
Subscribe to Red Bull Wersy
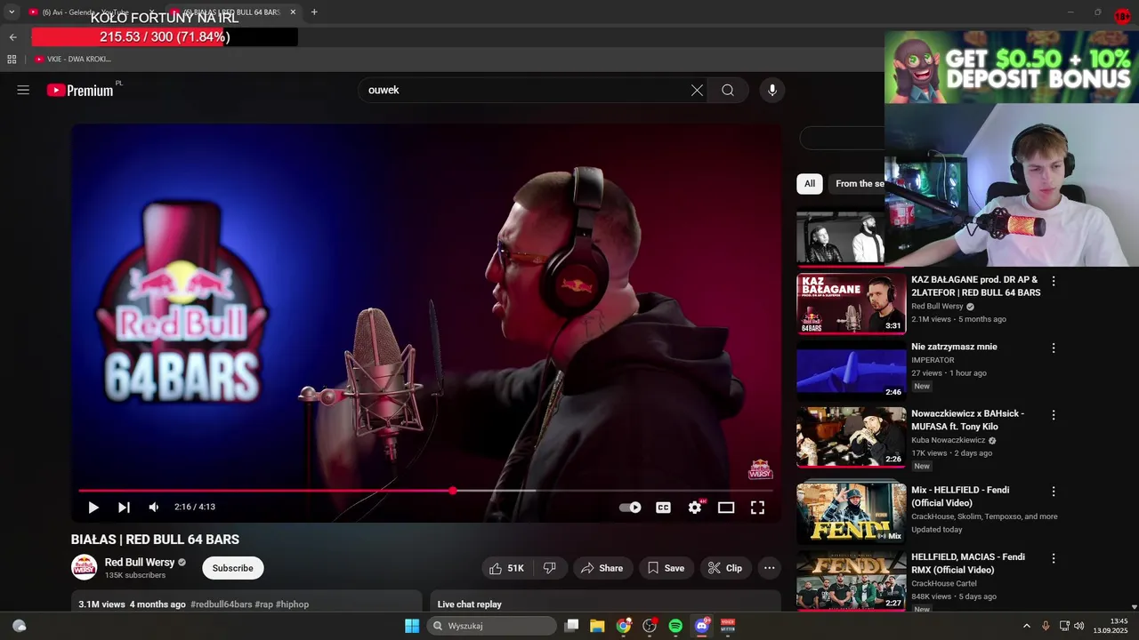pos(232,568)
